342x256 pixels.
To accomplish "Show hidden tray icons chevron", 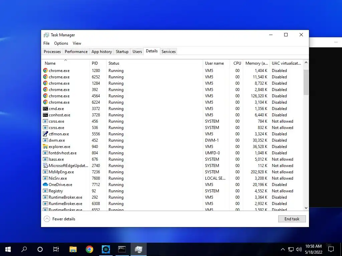I will pyautogui.click(x=283, y=249).
